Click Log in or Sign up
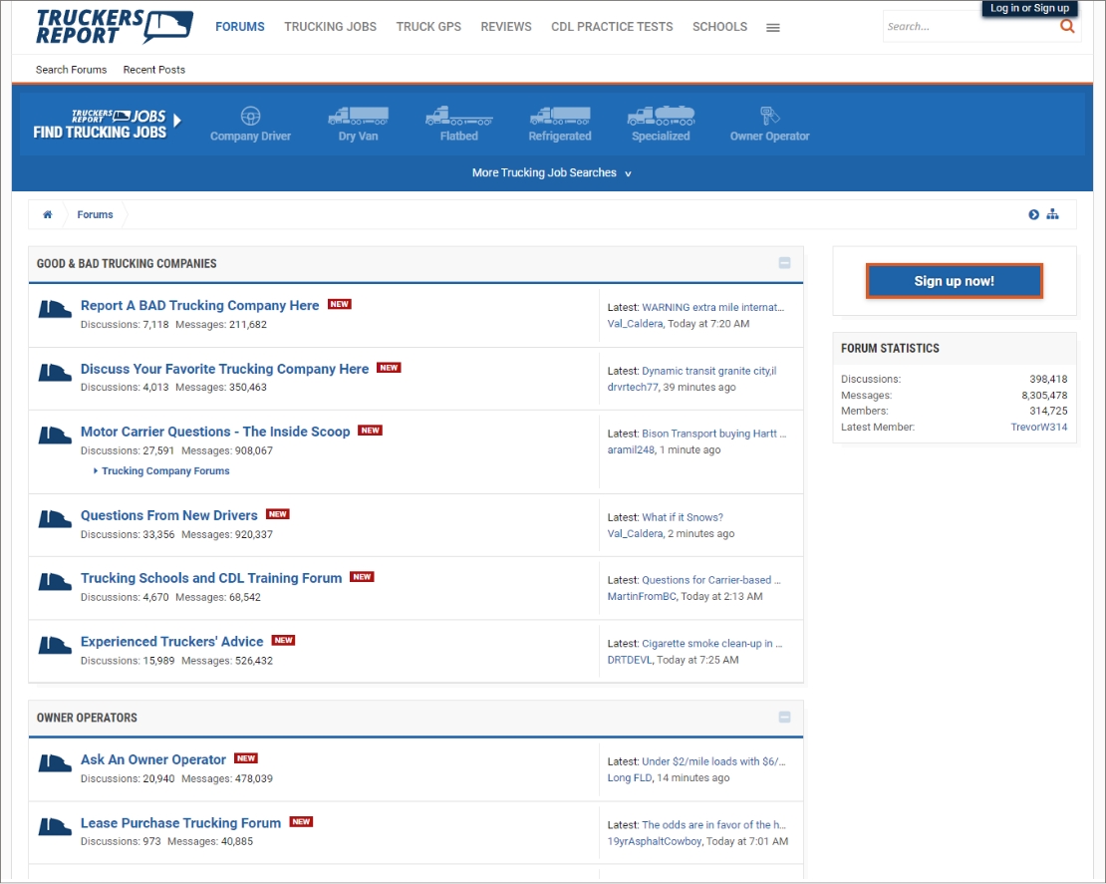This screenshot has width=1106, height=884. tap(1029, 8)
